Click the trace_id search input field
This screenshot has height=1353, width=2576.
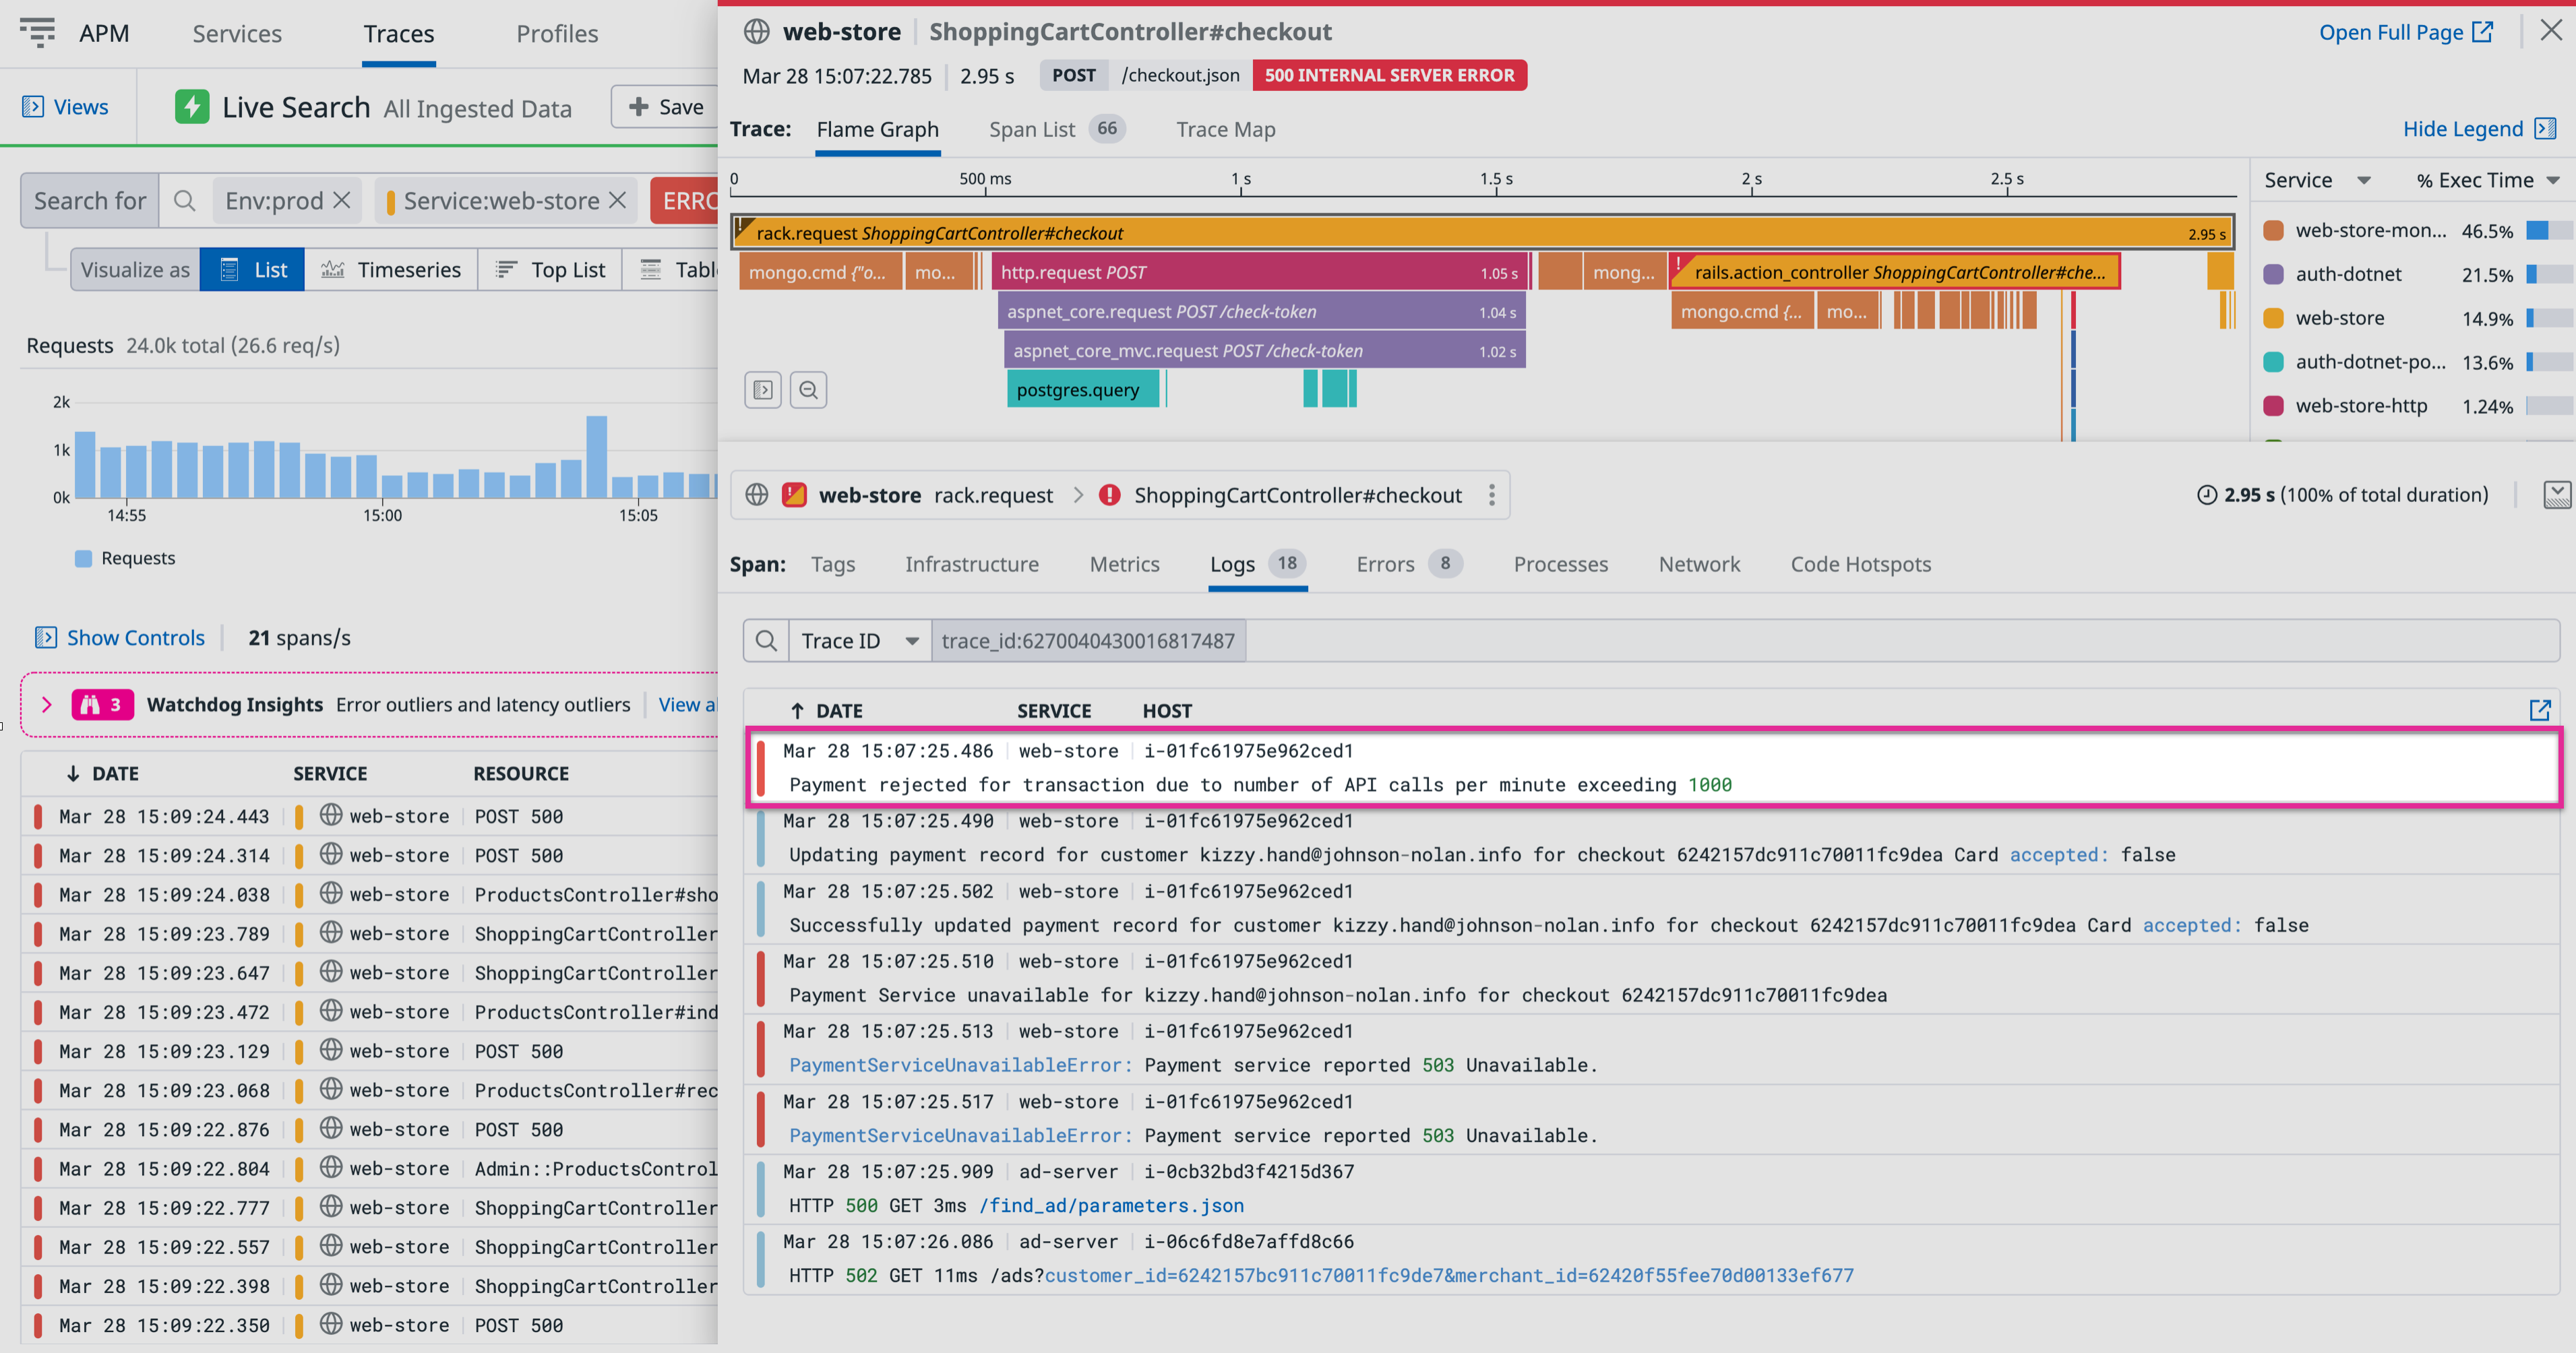tap(1089, 640)
